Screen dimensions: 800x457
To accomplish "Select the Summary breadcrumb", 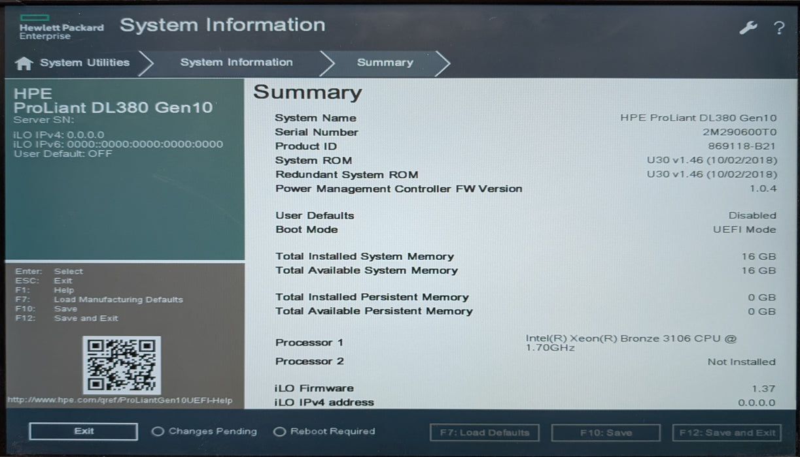I will pyautogui.click(x=385, y=63).
